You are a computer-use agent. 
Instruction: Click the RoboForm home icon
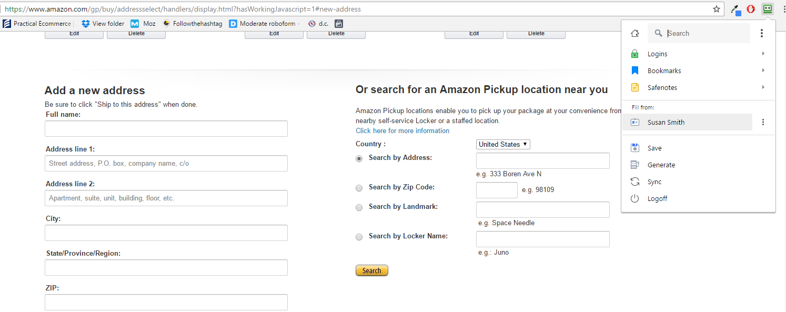tap(634, 33)
